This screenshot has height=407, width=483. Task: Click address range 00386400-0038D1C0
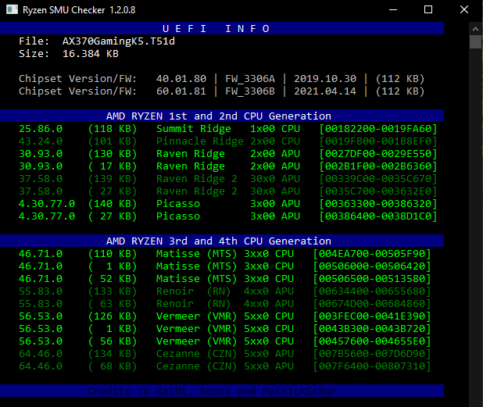(x=378, y=216)
